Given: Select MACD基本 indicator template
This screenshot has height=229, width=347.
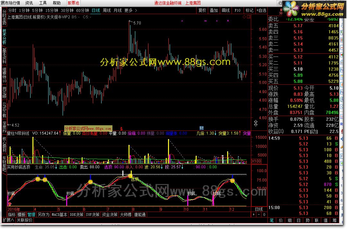Looking at the screenshot, I should tap(59, 215).
